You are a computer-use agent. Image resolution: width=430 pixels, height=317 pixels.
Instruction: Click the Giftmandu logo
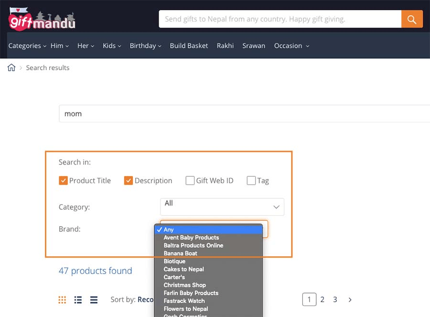[41, 18]
